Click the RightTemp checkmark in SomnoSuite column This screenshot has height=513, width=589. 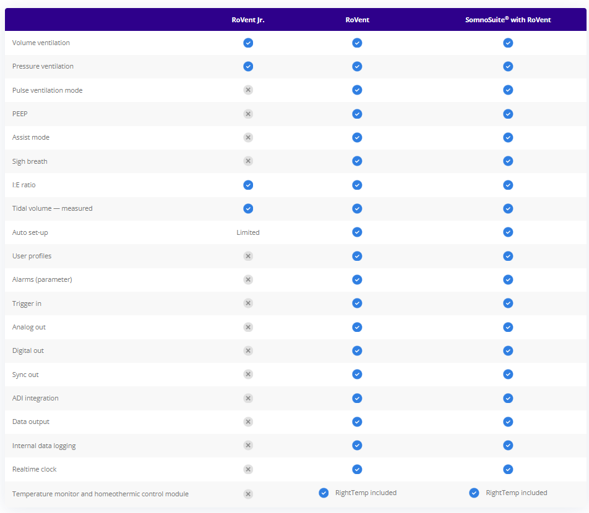pos(474,493)
